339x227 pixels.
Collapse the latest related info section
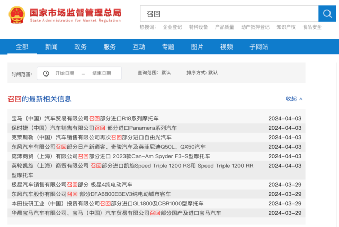click(294, 99)
